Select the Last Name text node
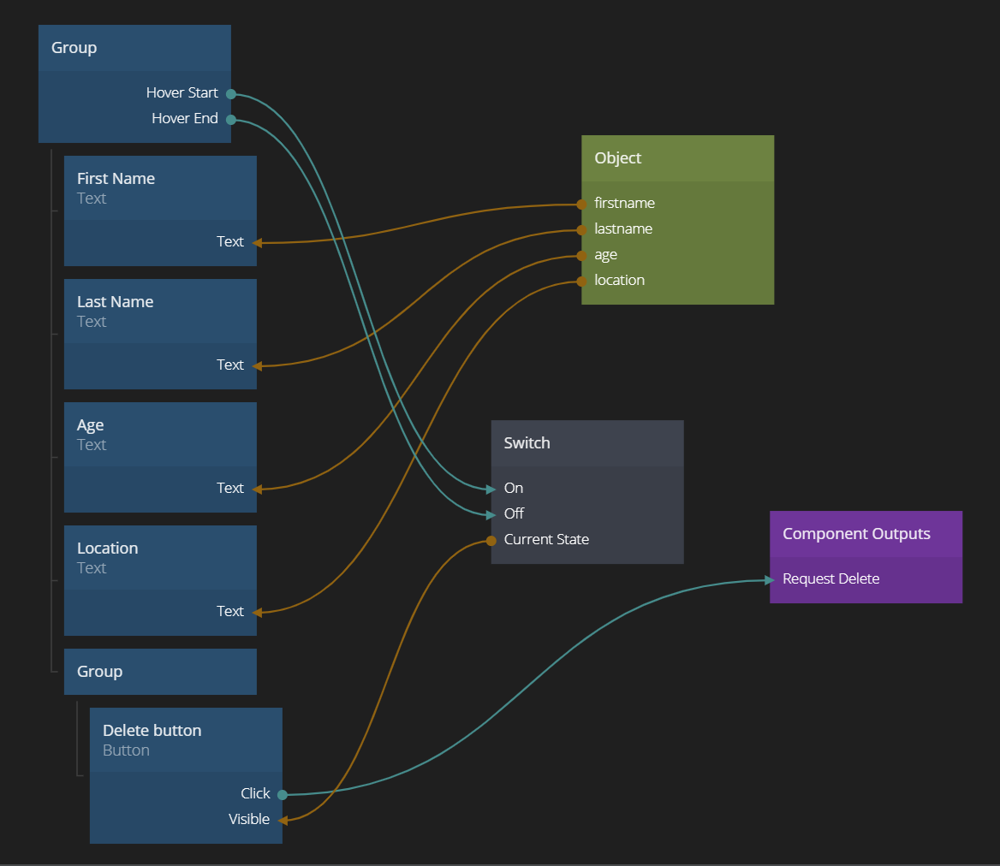 (x=160, y=311)
